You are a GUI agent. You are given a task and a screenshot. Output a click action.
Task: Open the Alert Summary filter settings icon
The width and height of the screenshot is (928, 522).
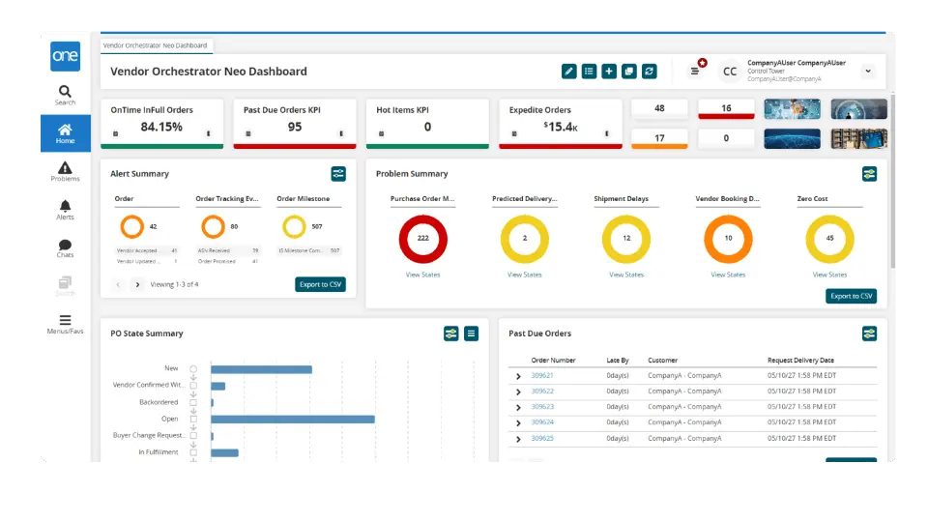click(338, 174)
